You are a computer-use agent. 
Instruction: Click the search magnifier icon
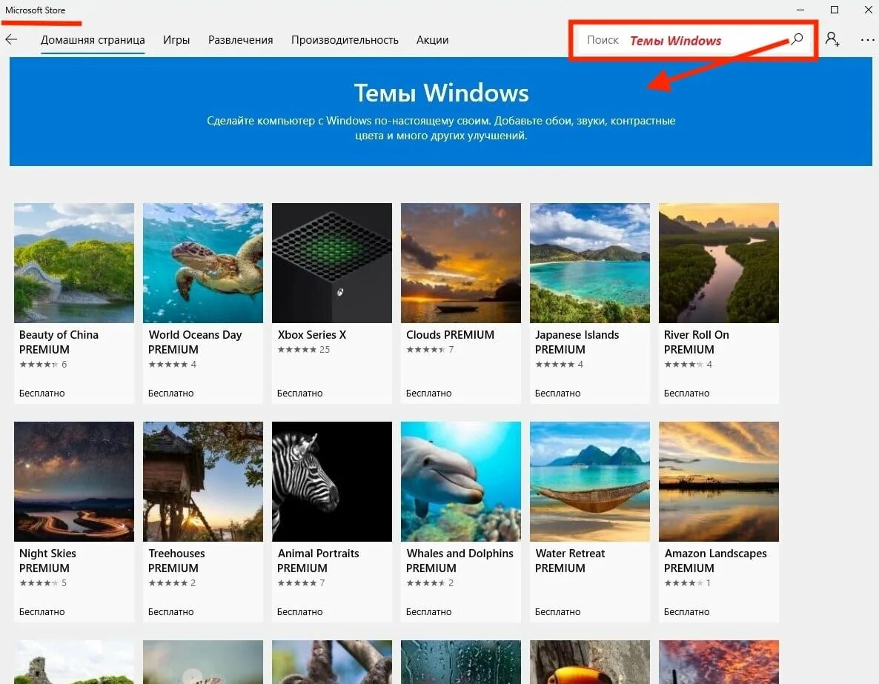click(x=797, y=39)
